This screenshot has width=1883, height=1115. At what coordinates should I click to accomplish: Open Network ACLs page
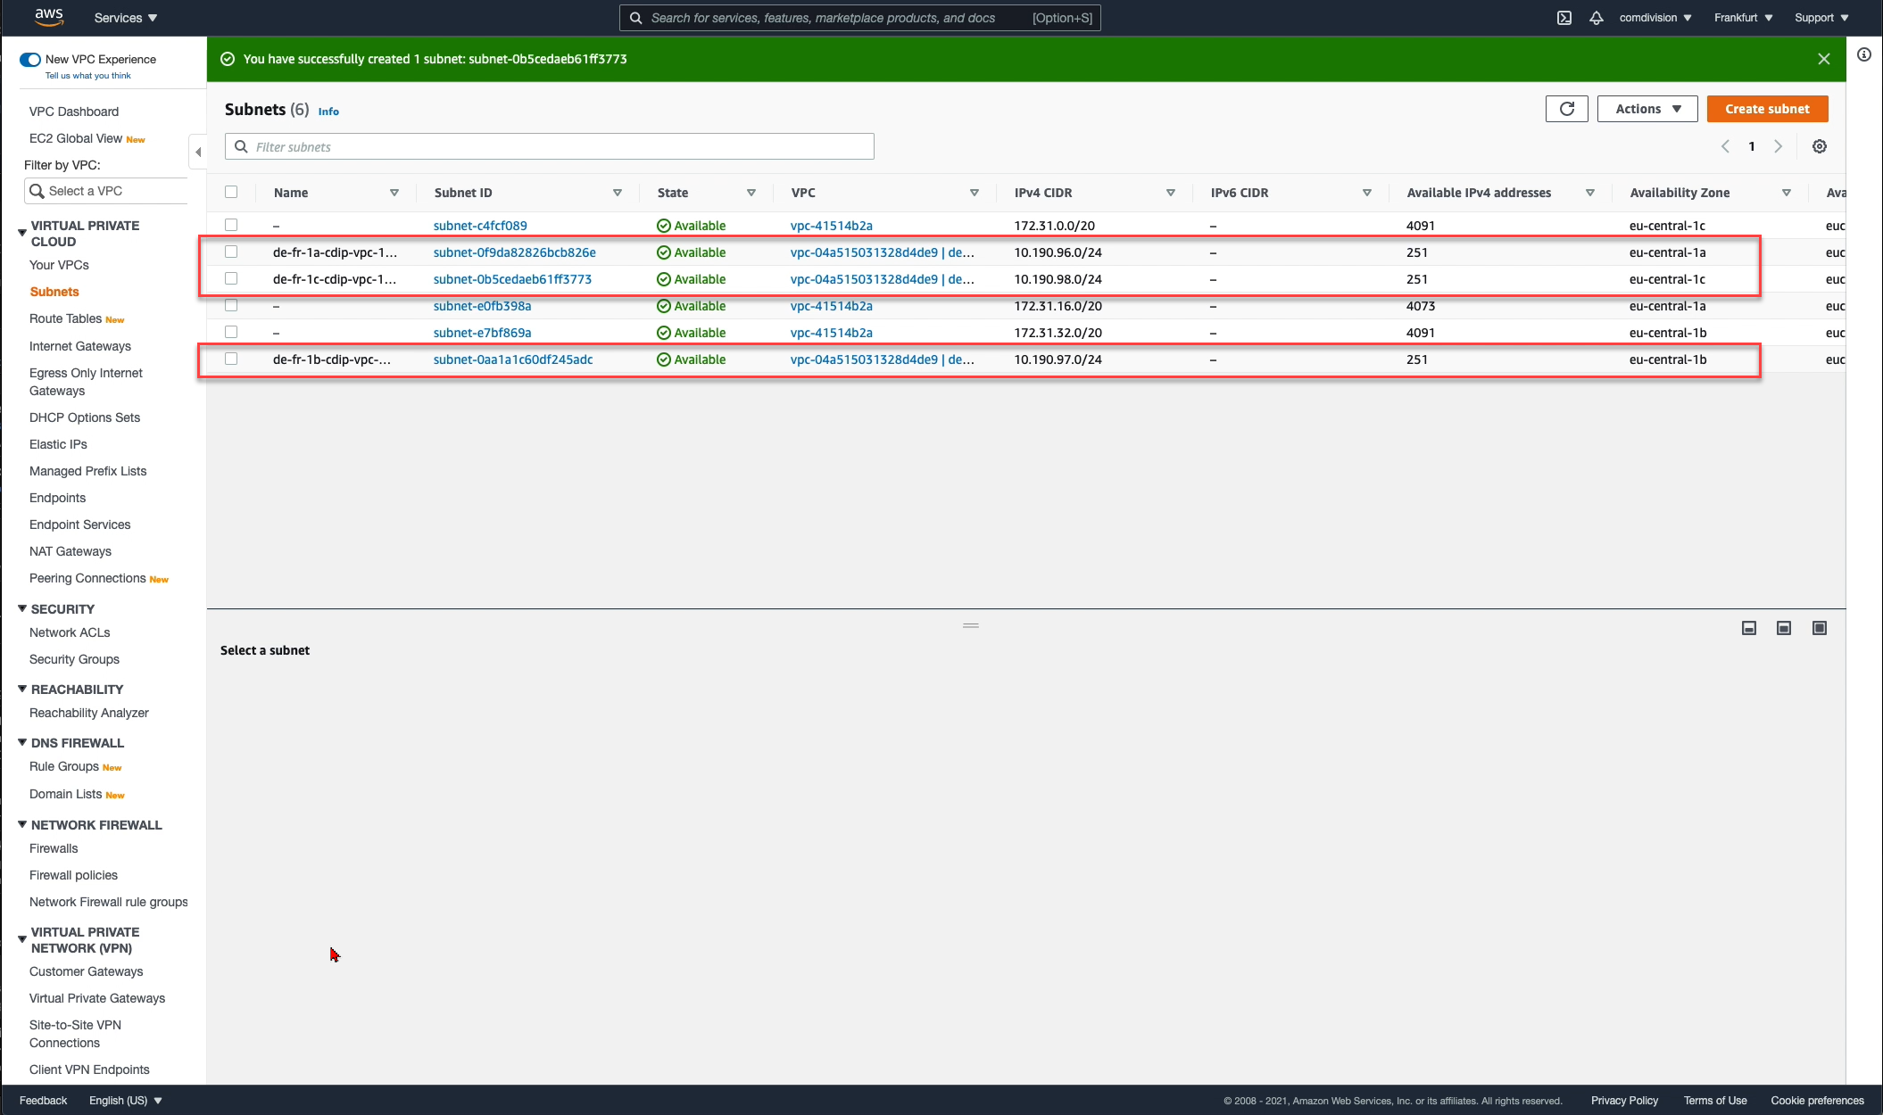point(70,632)
